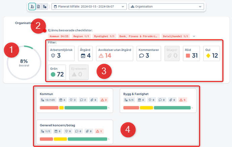The image size is (232, 147).
Task: Filter by Röd red square status
Action: coord(192,53)
